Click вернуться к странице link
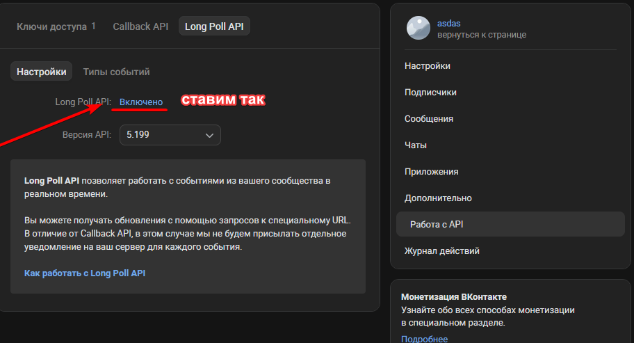Image resolution: width=634 pixels, height=343 pixels. pos(482,35)
